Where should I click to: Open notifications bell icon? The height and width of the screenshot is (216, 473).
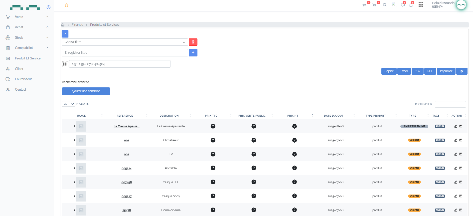pyautogui.click(x=411, y=5)
